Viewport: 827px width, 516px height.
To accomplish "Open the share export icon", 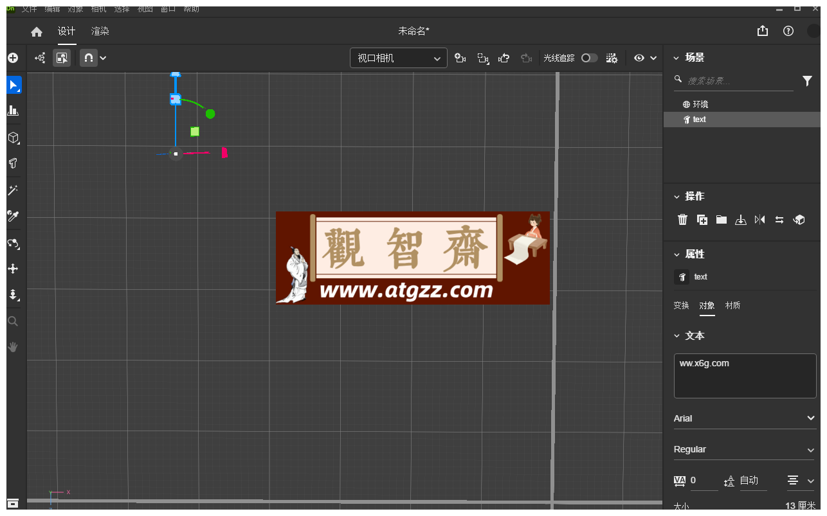I will coord(763,31).
